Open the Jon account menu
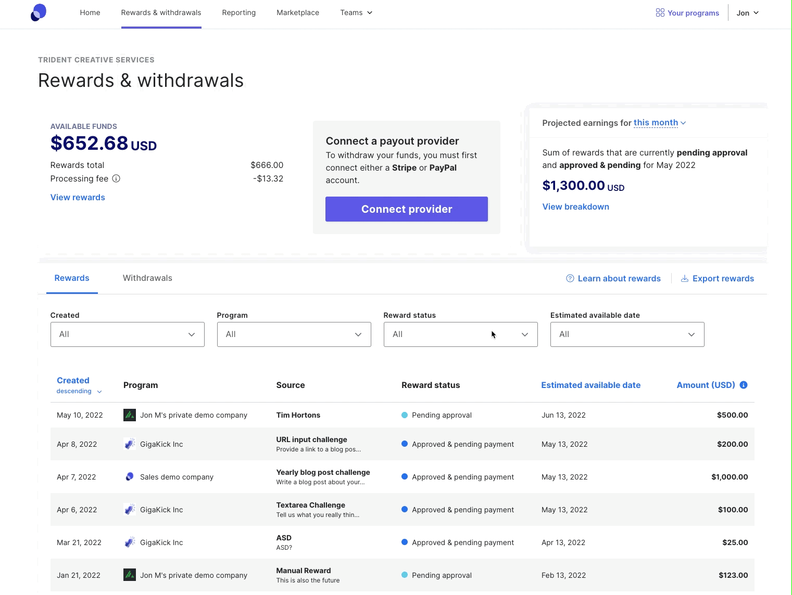The image size is (792, 595). (748, 13)
